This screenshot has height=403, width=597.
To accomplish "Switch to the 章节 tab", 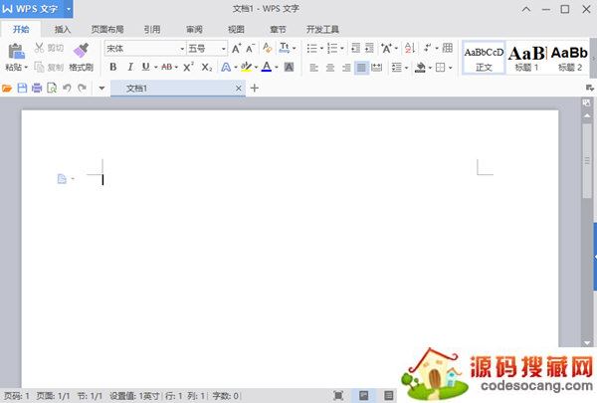I will (278, 29).
